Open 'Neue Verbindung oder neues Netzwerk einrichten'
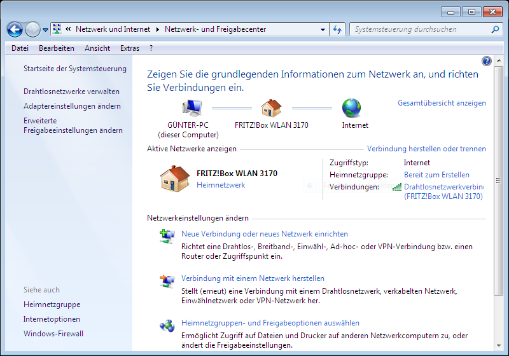 click(x=265, y=234)
